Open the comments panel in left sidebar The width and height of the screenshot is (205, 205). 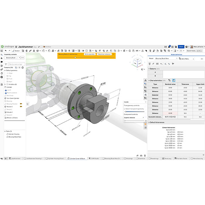point(2,62)
